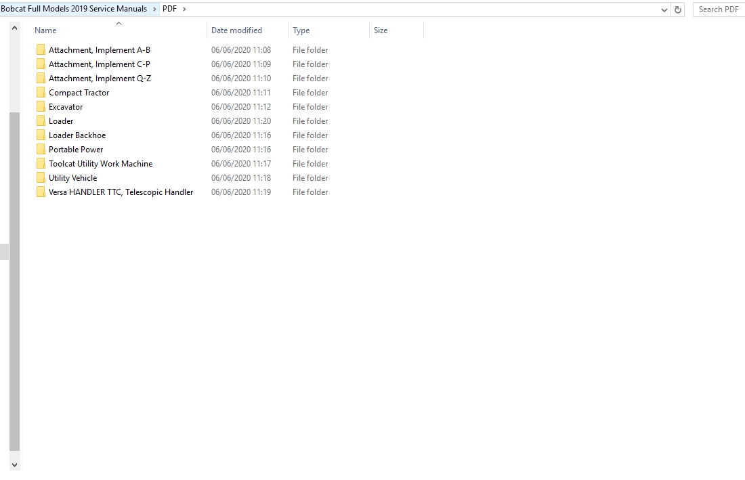This screenshot has height=480, width=745.
Task: Click File folder type in Compact Tractor row
Action: pos(310,93)
